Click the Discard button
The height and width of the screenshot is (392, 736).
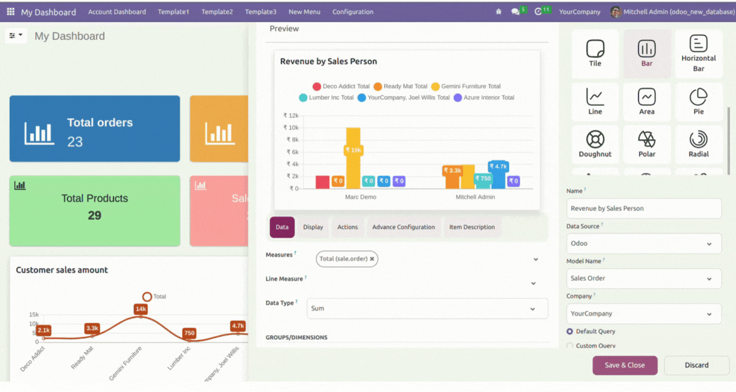[x=696, y=365]
